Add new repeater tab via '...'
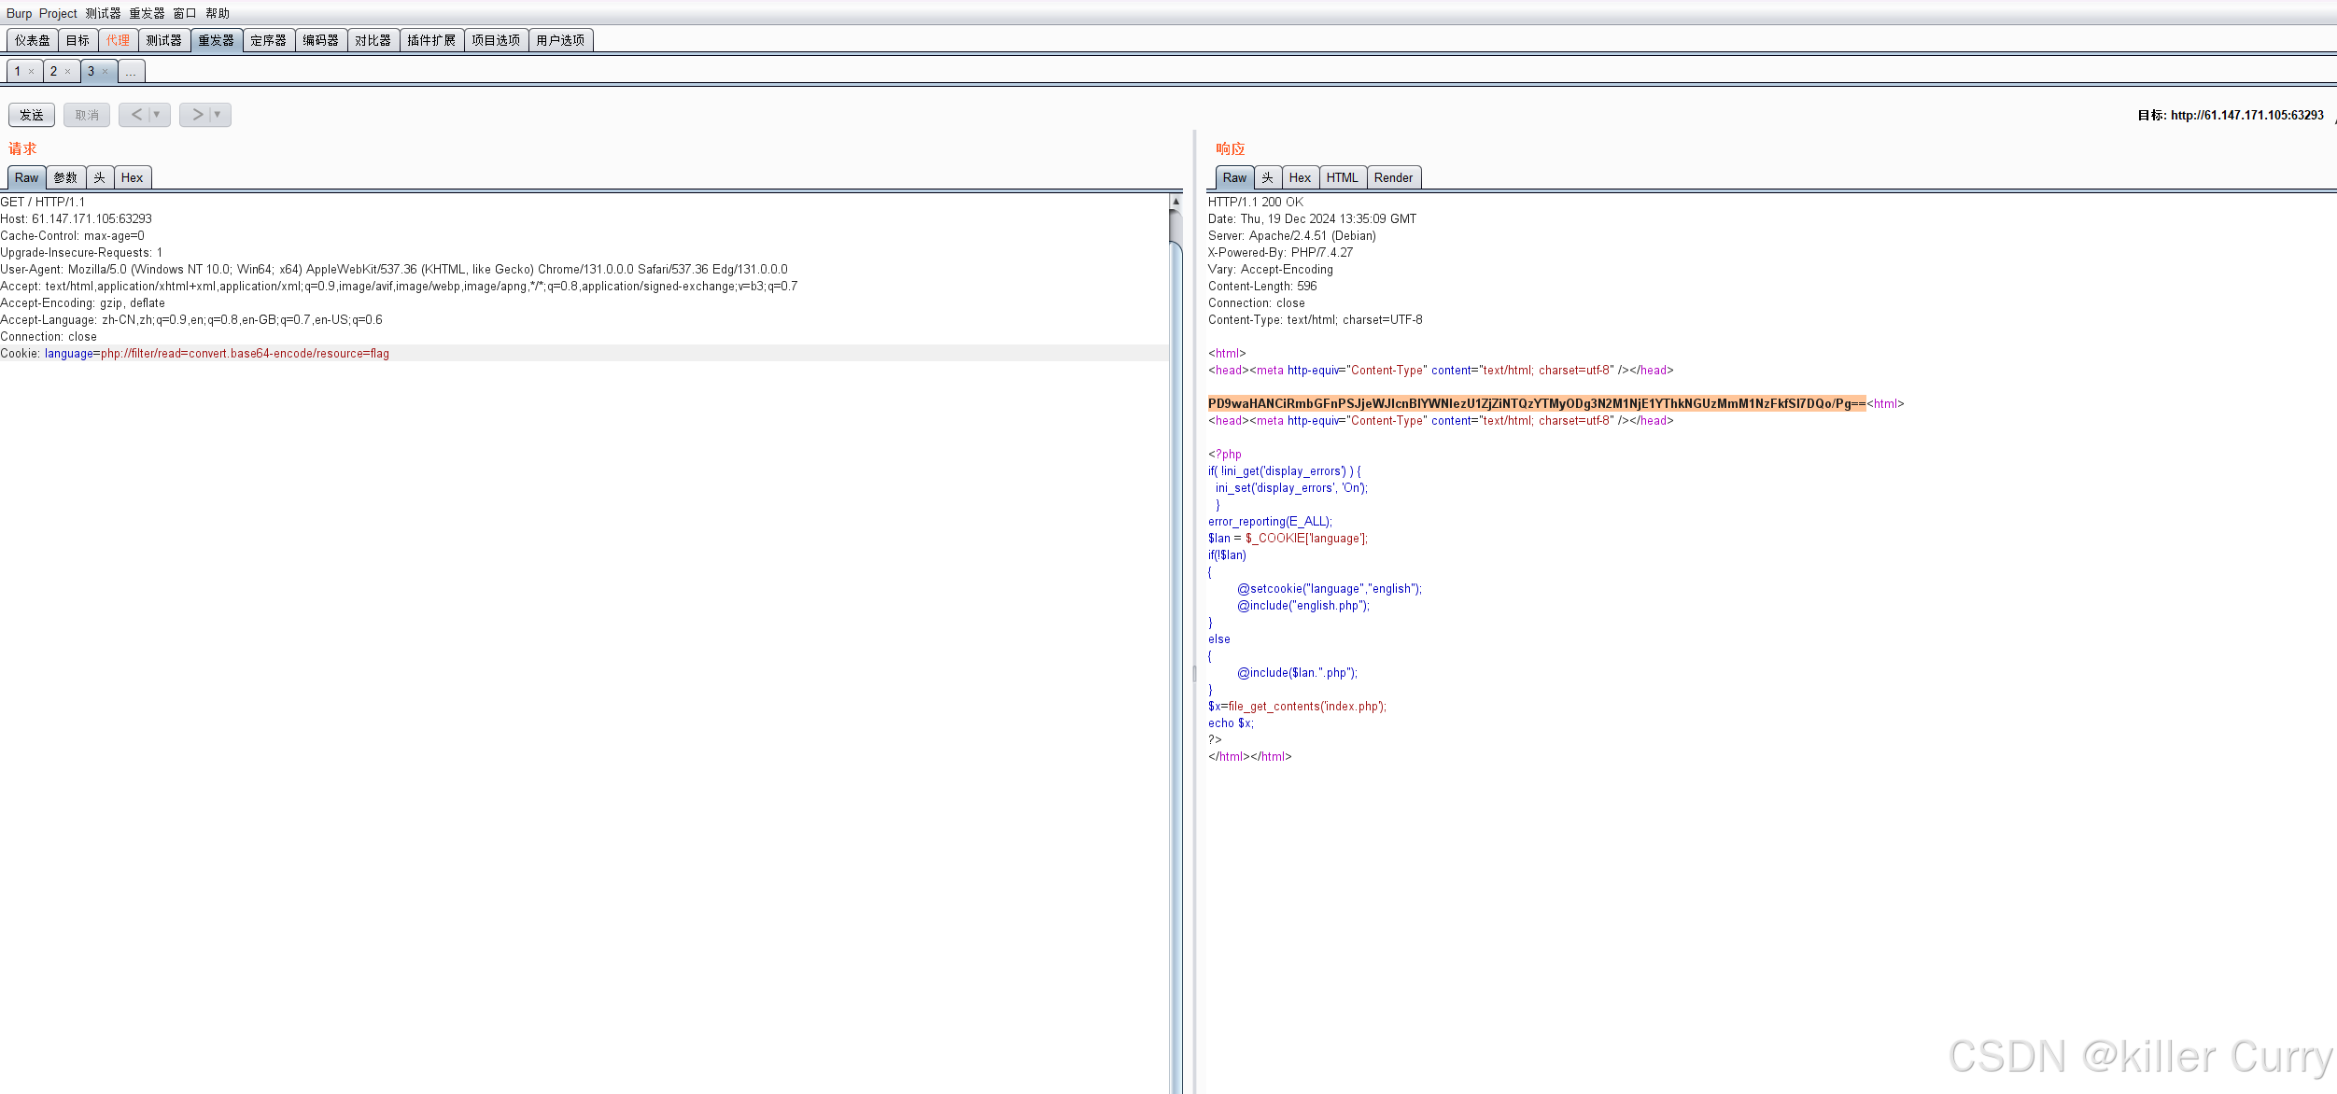The image size is (2337, 1094). coord(131,72)
